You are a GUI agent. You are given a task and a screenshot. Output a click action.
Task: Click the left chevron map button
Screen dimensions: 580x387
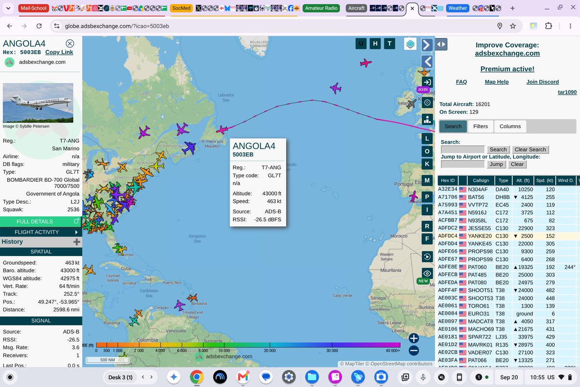click(x=427, y=61)
